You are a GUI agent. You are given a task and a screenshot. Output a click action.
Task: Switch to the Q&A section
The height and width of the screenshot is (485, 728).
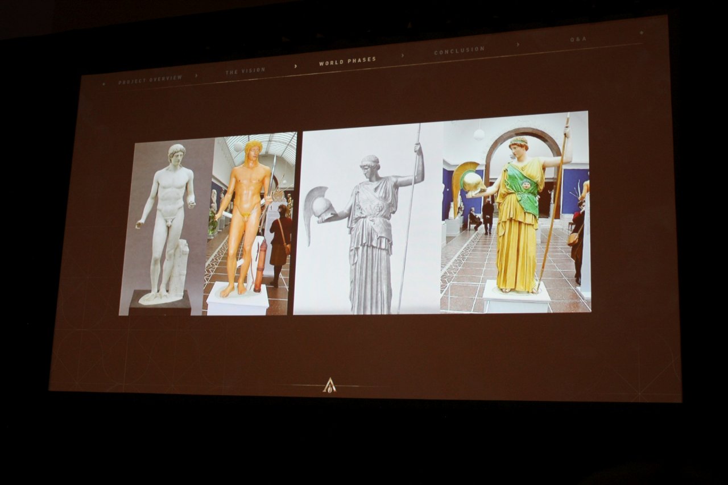click(x=578, y=39)
